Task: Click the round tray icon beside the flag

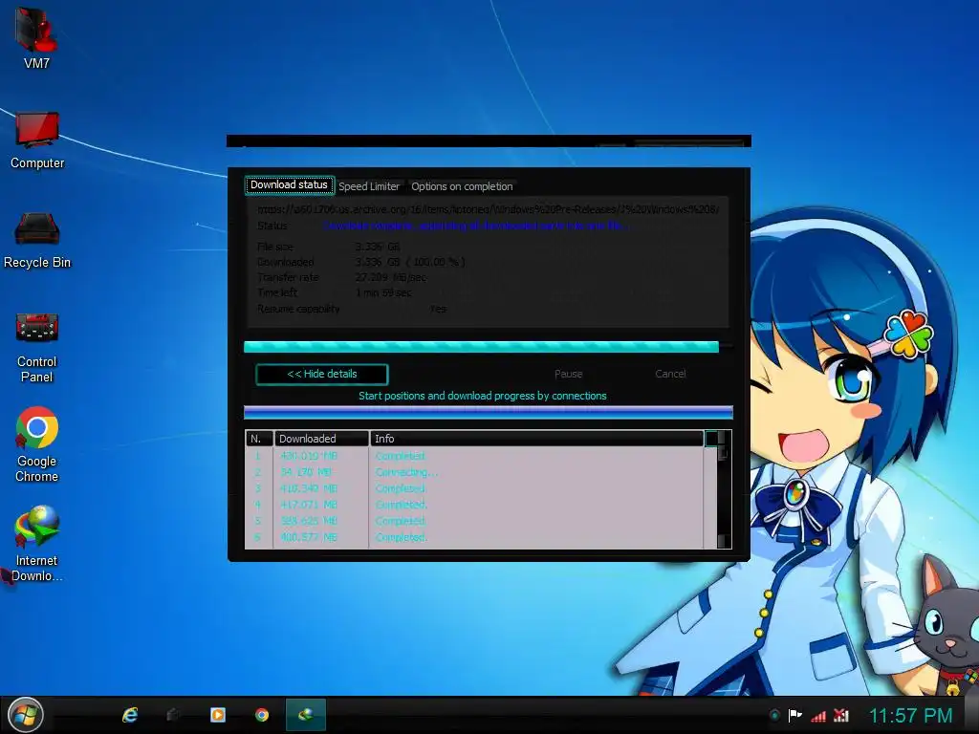Action: point(774,715)
